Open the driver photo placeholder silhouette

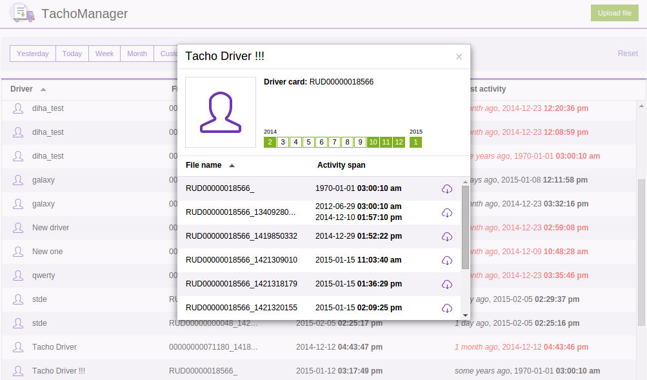pyautogui.click(x=221, y=112)
